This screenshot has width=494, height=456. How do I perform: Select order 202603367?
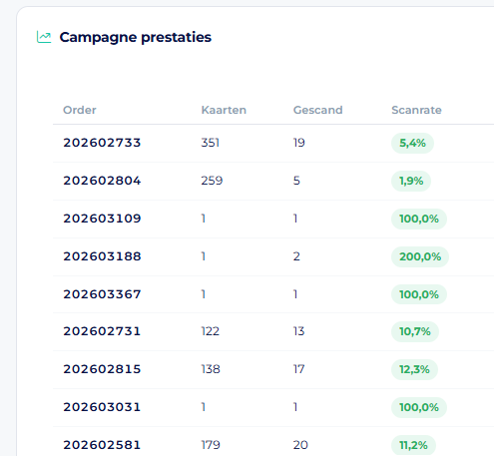pyautogui.click(x=102, y=294)
